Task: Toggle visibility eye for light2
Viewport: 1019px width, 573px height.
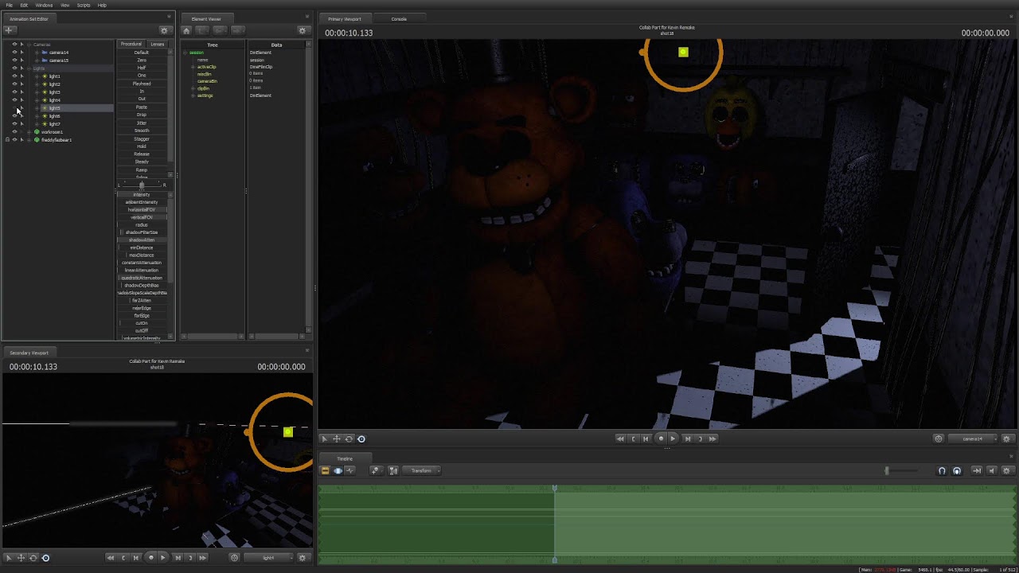Action: 14,84
